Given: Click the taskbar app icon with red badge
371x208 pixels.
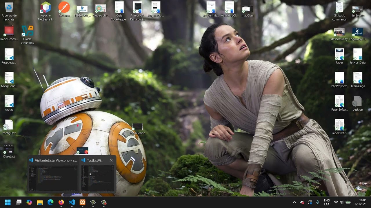Looking at the screenshot, I should (104, 202).
